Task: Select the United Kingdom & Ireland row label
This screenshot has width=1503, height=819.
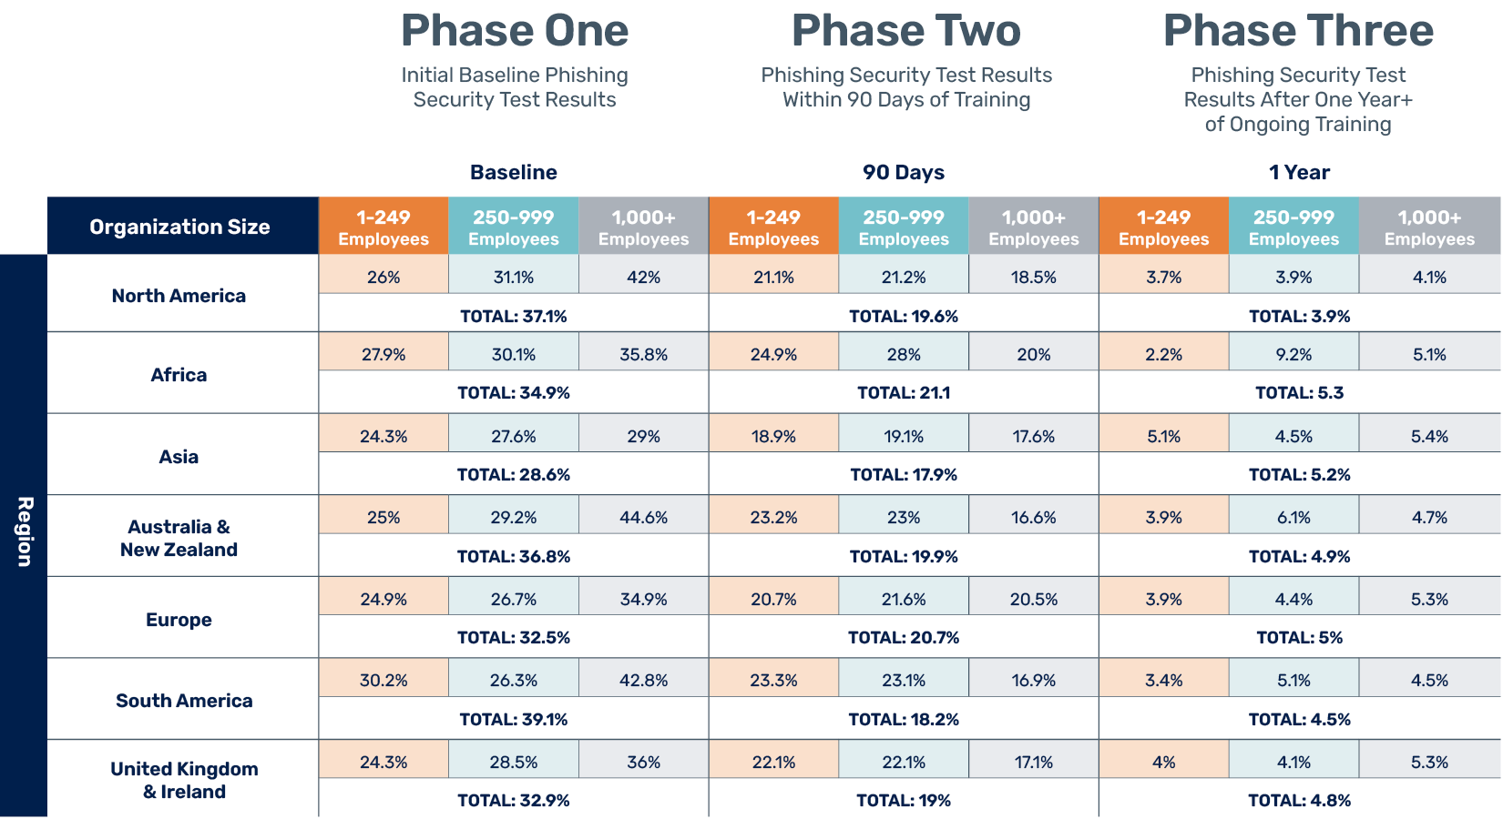Action: [x=184, y=780]
